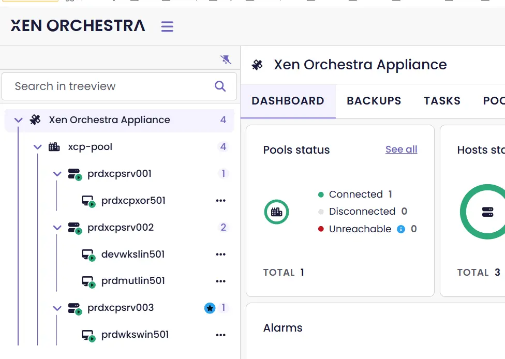Image resolution: width=505 pixels, height=359 pixels.
Task: Collapse the prdxcpsrv002 host node
Action: coord(57,227)
